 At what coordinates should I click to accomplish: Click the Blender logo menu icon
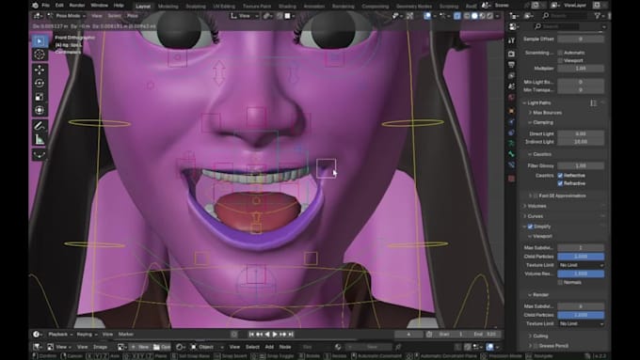tap(35, 6)
